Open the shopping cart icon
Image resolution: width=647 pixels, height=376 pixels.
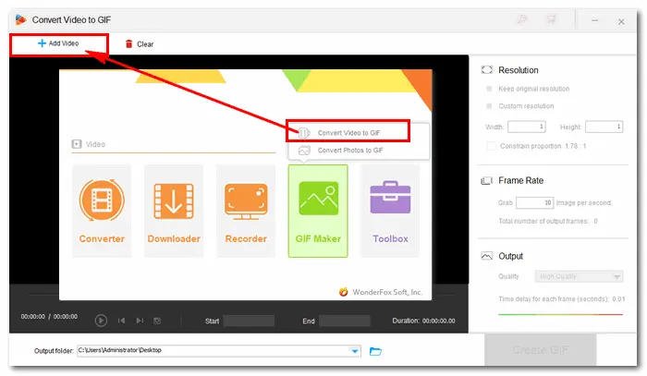point(551,19)
